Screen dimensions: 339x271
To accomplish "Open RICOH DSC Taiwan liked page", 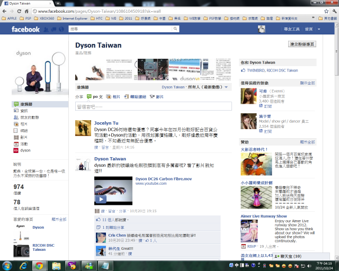I will (43, 247).
